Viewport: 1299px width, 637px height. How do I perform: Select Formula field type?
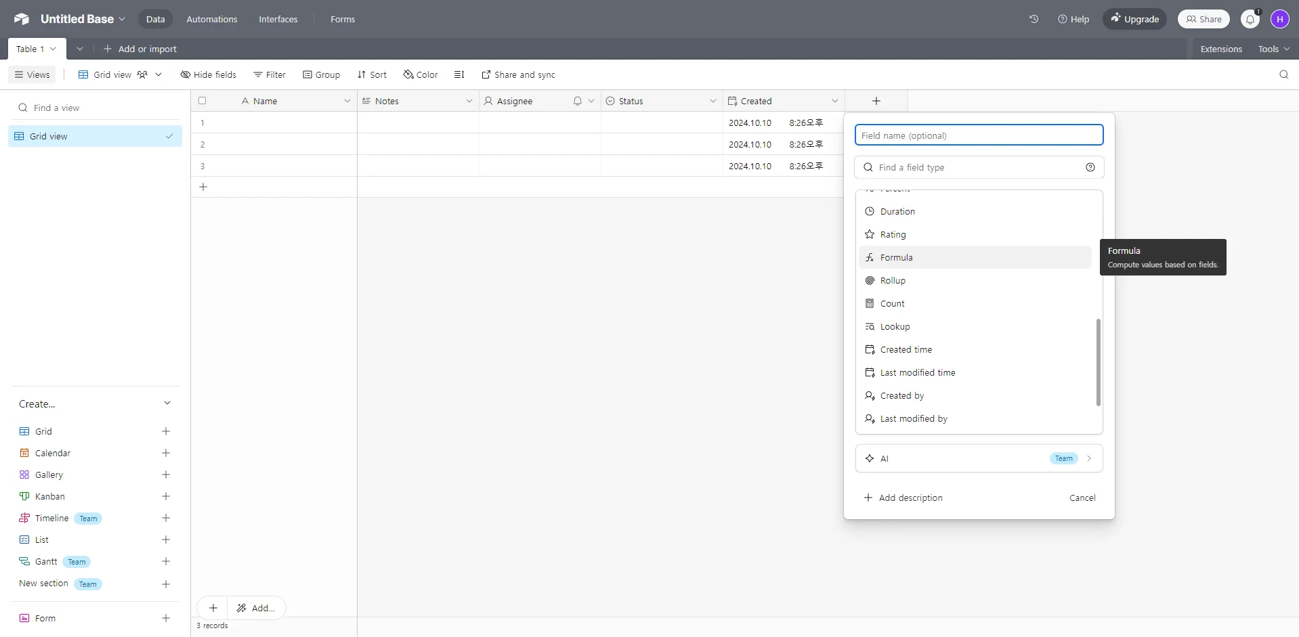pyautogui.click(x=896, y=257)
